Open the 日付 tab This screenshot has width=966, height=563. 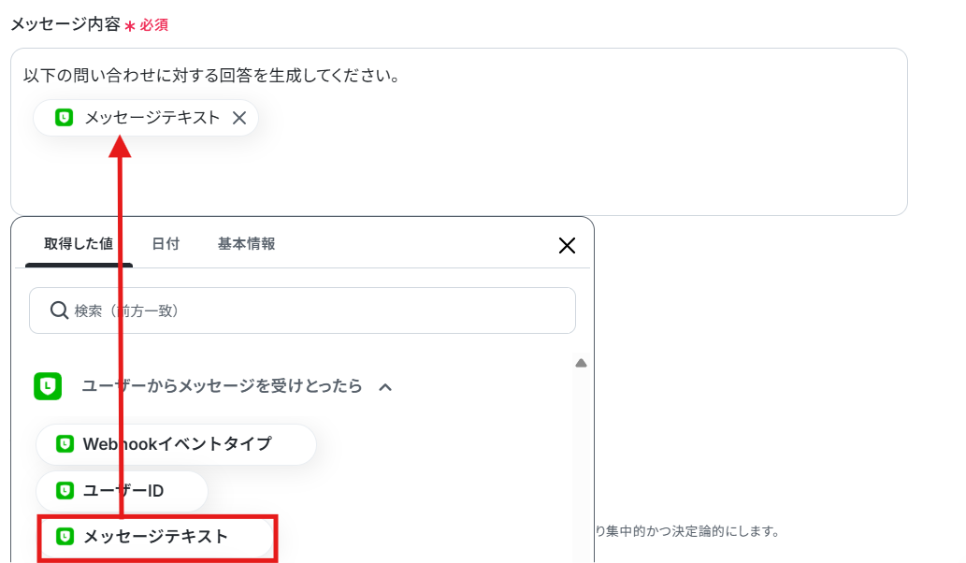coord(166,244)
